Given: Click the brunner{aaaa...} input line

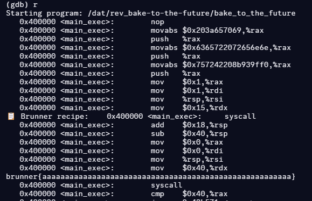Looking at the screenshot, I should point(151,177).
